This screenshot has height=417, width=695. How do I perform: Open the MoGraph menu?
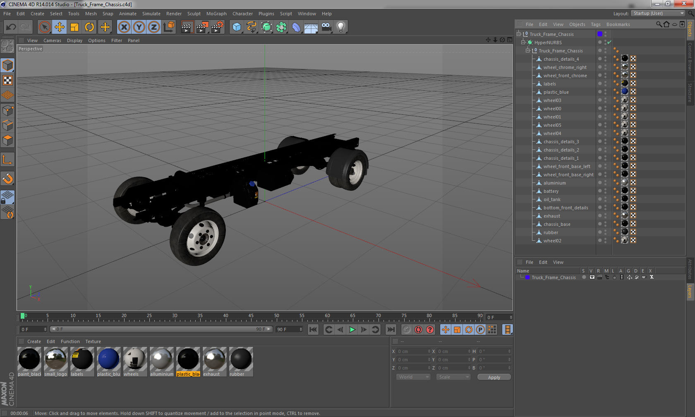(216, 14)
